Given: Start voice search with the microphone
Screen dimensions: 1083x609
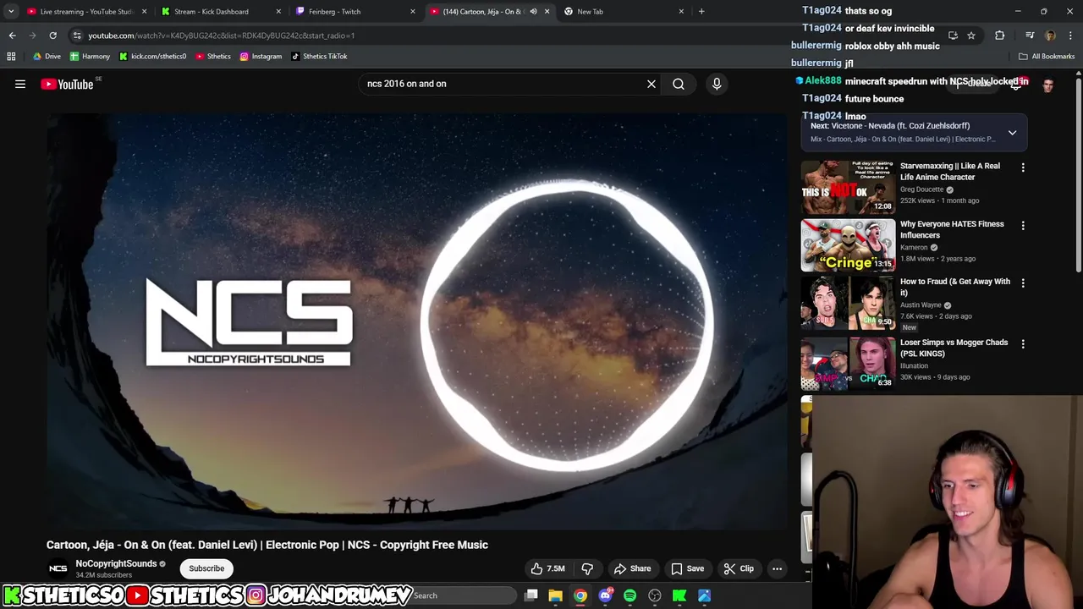Looking at the screenshot, I should 717,84.
